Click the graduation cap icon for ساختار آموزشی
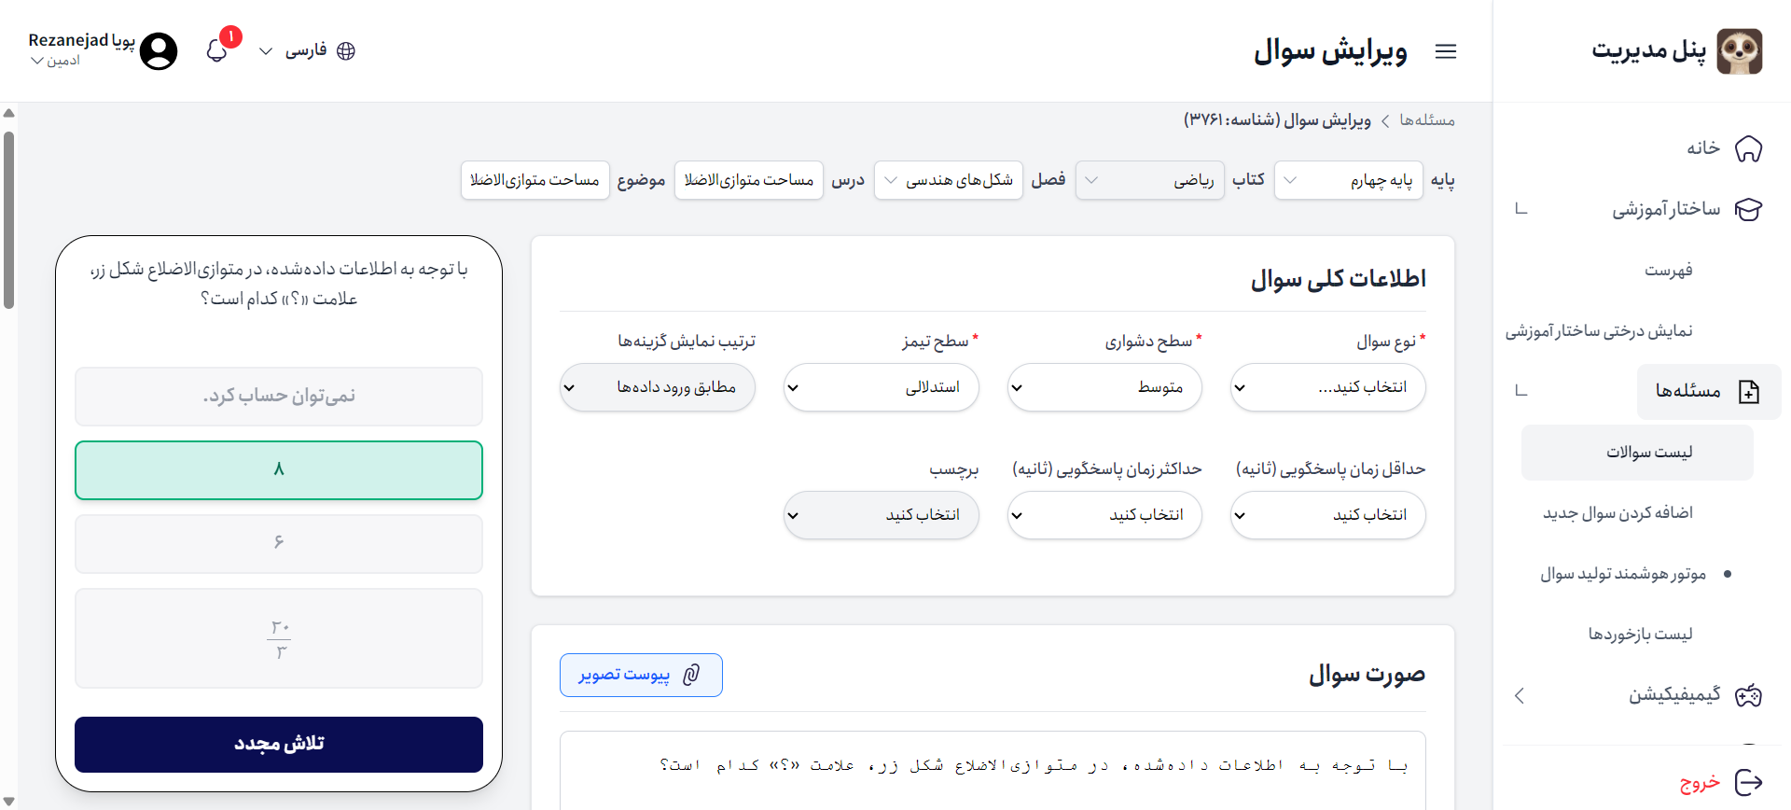This screenshot has height=810, width=1791. 1748,209
